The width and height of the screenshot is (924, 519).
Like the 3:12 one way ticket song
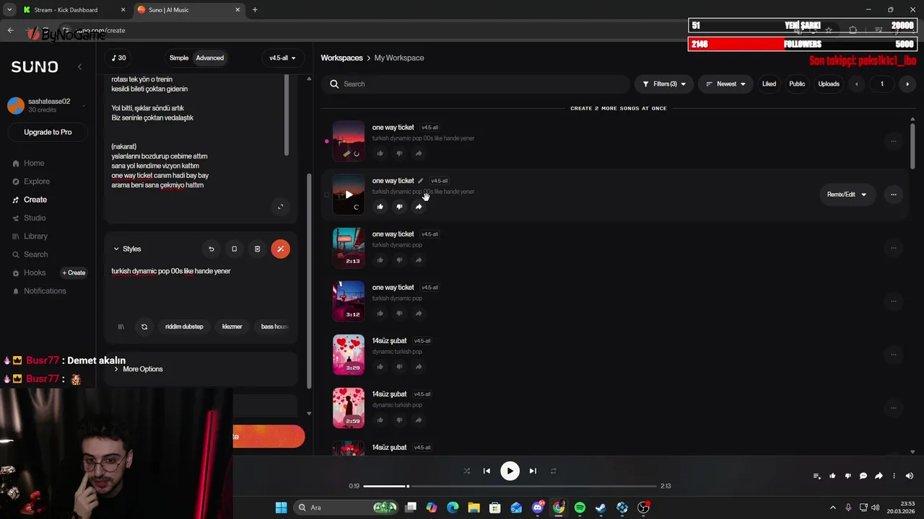380,314
